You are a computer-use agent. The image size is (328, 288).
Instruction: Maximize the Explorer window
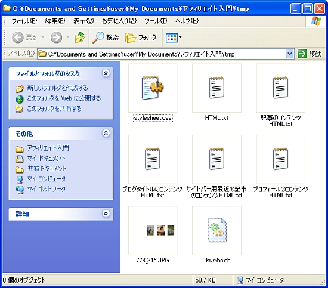[308, 8]
